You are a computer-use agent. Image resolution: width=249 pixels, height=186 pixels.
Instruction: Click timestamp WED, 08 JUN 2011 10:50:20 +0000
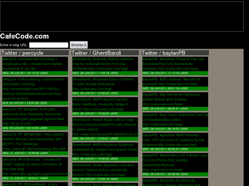(95, 94)
